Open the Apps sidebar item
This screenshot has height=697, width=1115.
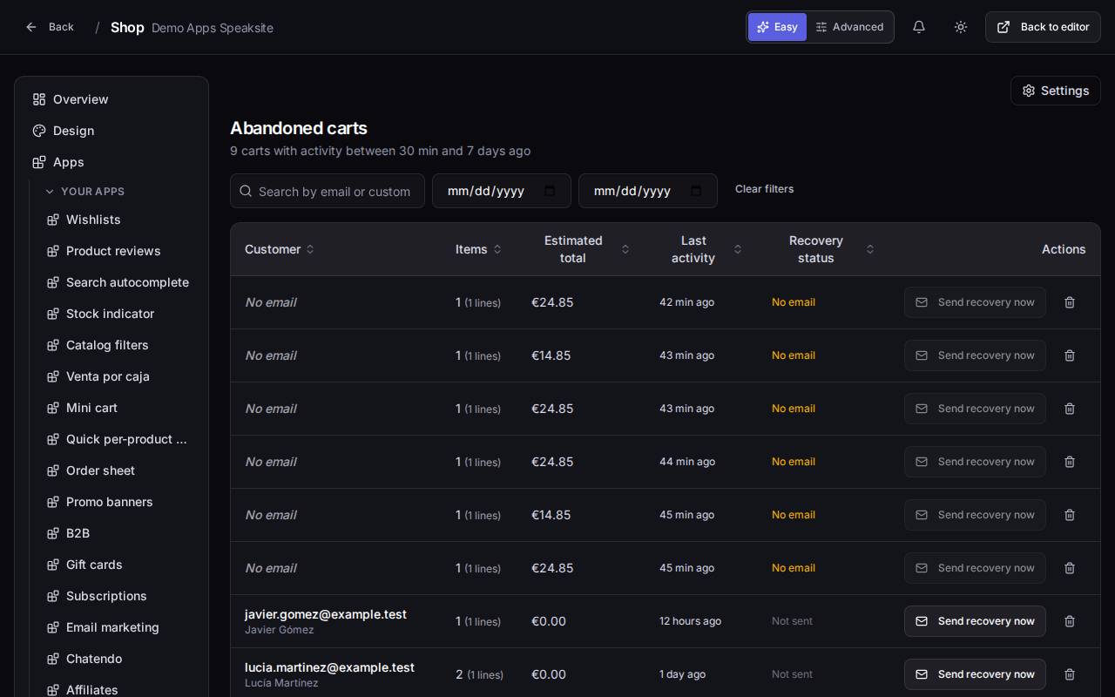pyautogui.click(x=111, y=162)
